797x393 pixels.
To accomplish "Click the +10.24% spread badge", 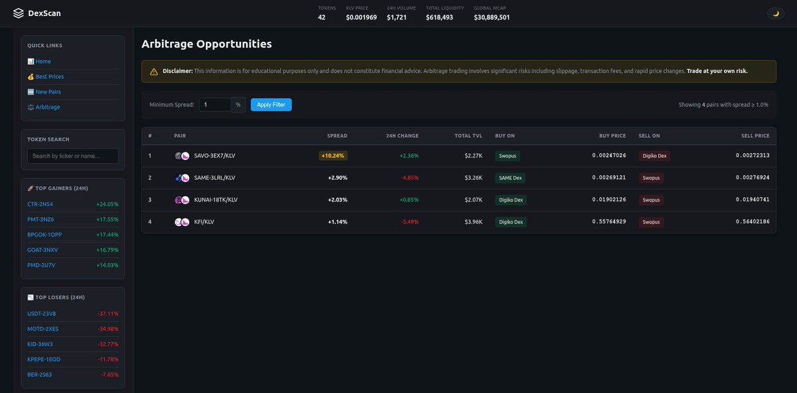I will pyautogui.click(x=333, y=156).
